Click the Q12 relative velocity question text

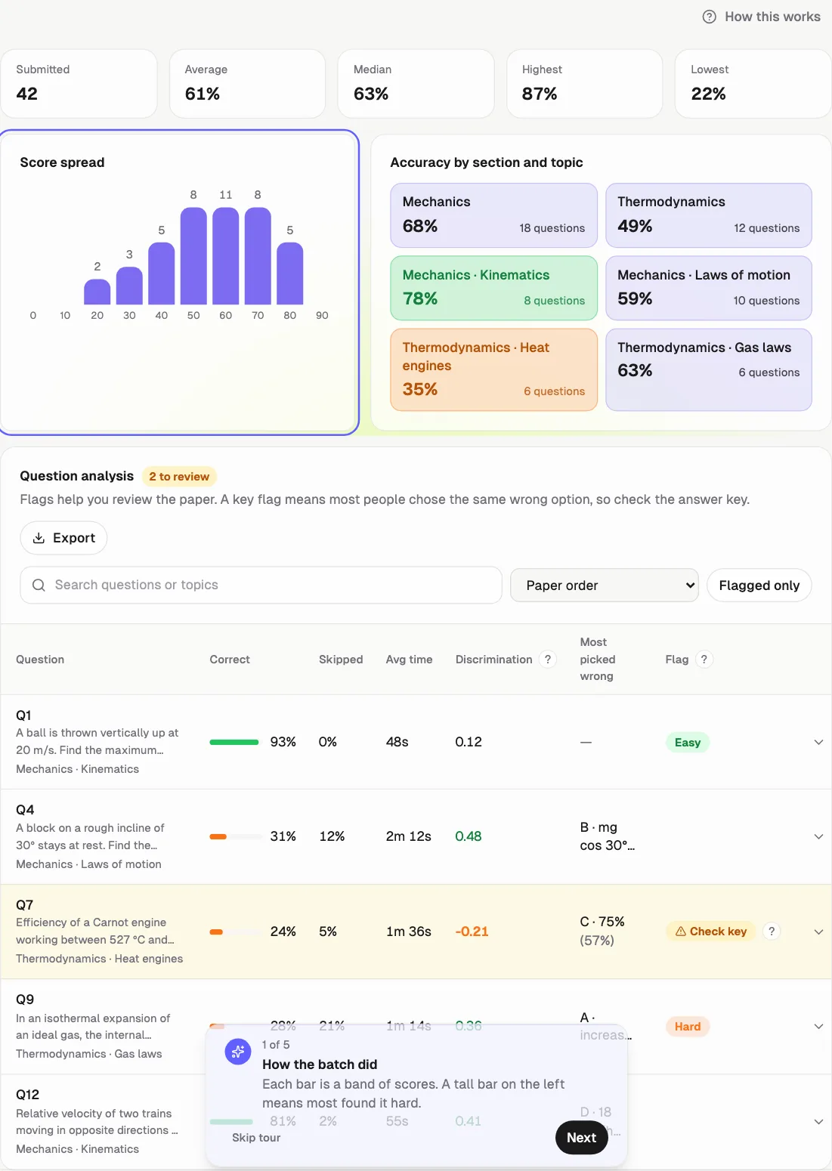(x=97, y=1122)
